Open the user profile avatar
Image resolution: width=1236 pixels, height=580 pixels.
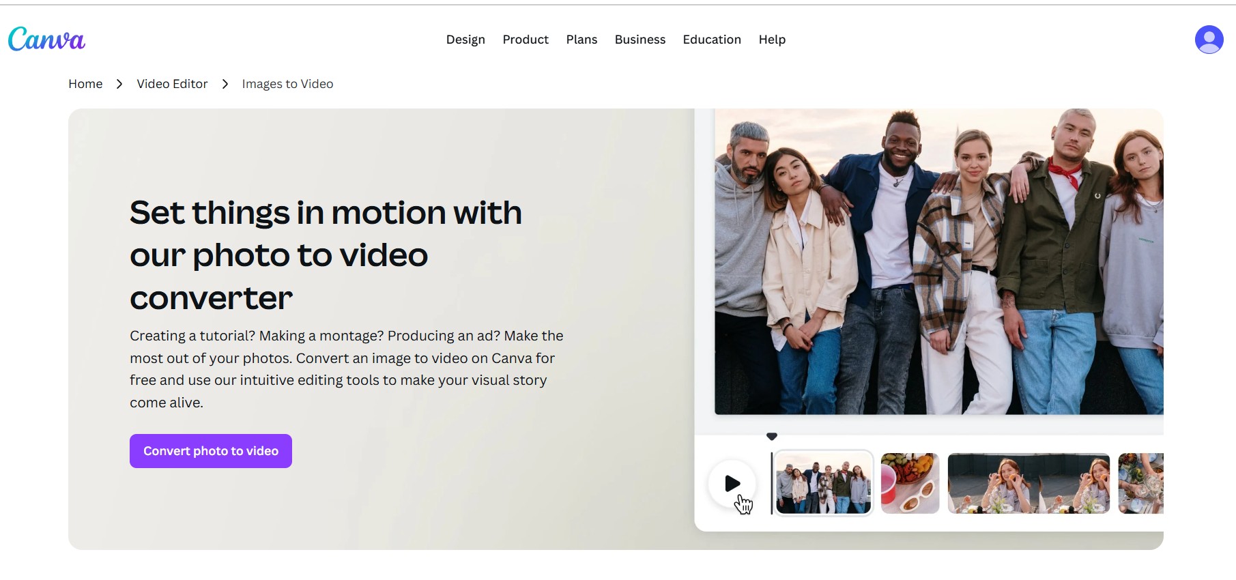pyautogui.click(x=1209, y=40)
